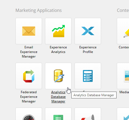The width and height of the screenshot is (129, 120).
Task: Click the Experience Profile label
Action: click(88, 49)
